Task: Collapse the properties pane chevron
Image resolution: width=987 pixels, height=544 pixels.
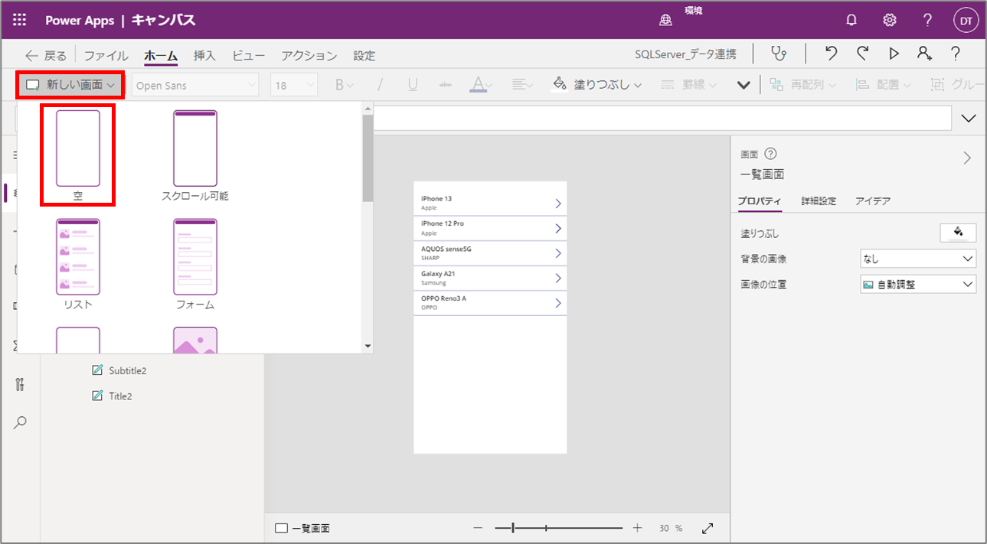Action: pos(967,158)
